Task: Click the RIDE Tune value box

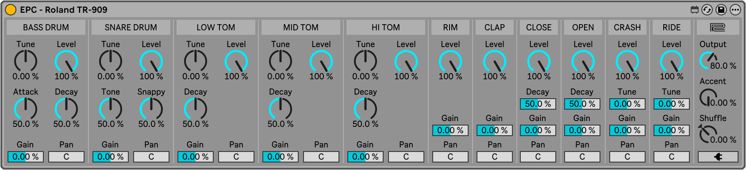Action: click(672, 104)
